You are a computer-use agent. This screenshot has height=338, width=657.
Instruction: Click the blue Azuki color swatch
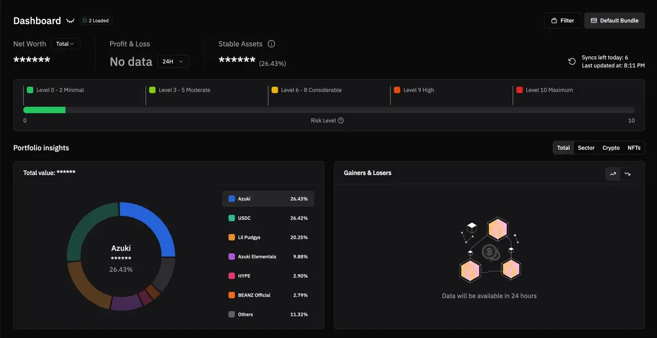click(232, 199)
